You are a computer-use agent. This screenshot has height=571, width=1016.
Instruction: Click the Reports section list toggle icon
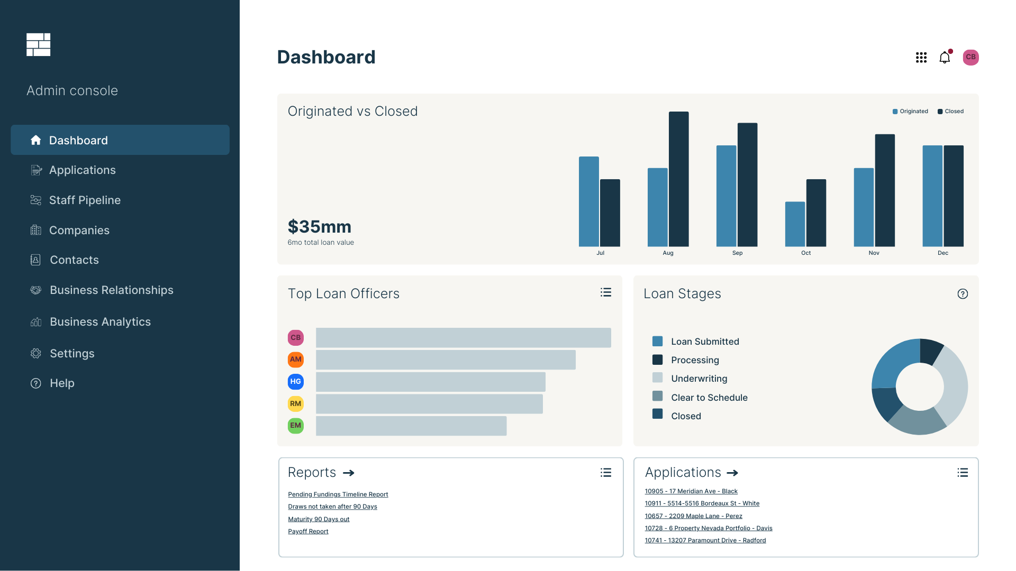(x=606, y=473)
